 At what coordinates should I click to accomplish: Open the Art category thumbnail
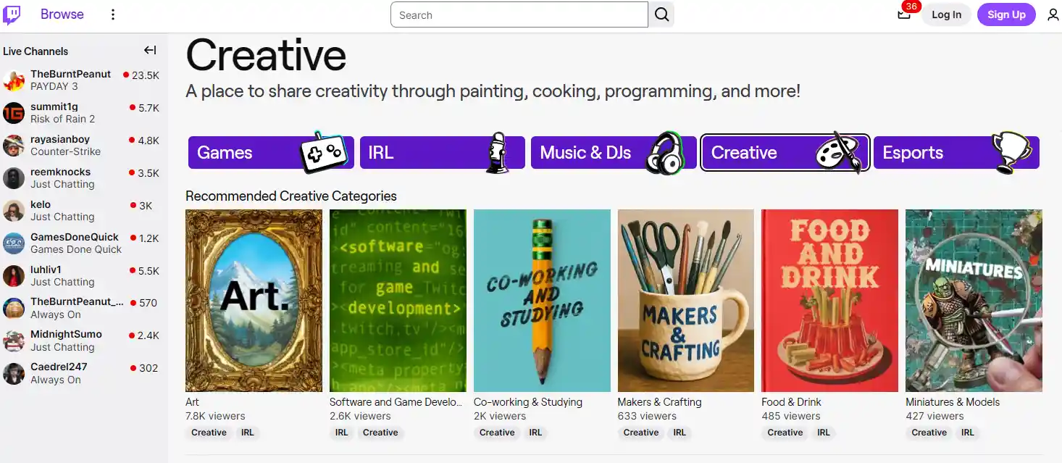[x=254, y=301]
